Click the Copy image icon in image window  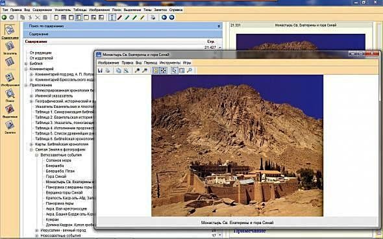[118, 71]
